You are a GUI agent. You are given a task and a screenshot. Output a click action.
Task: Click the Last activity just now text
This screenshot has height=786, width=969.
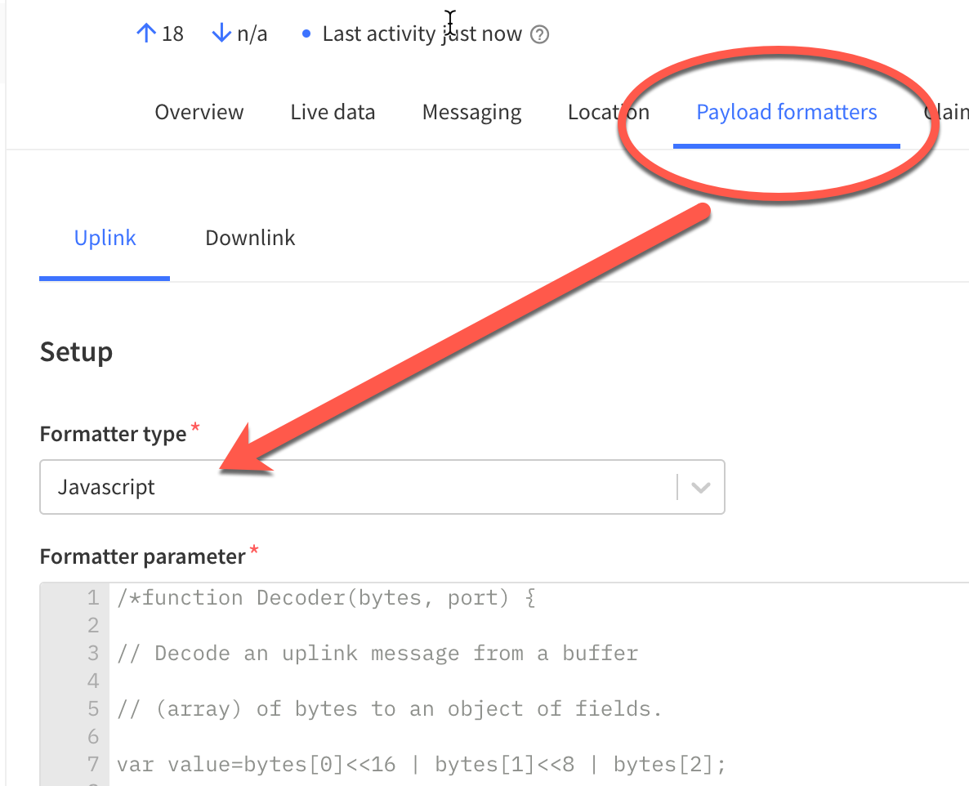[x=422, y=34]
